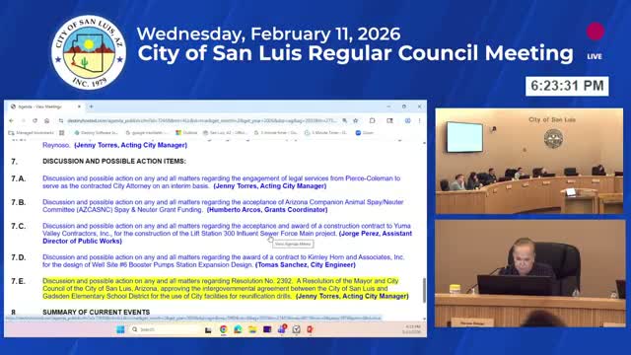Select the council chamber wide camera view
This screenshot has height=355, width=631.
528,161
